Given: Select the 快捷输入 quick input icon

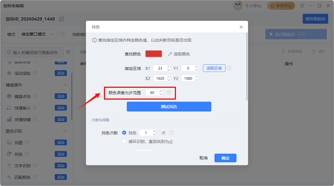Looking at the screenshot, I should tap(9, 108).
